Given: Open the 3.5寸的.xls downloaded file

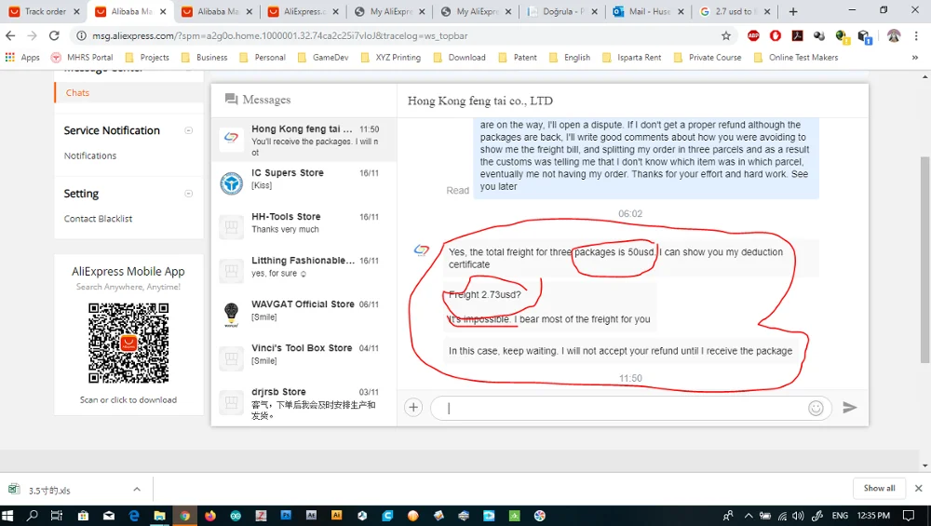Looking at the screenshot, I should (x=50, y=491).
